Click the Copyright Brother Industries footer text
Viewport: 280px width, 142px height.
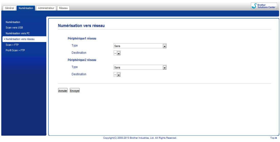[x=140, y=138]
